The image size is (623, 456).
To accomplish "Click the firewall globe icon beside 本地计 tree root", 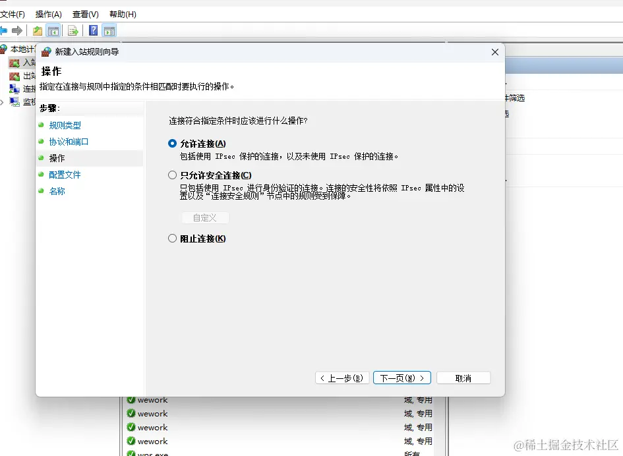I will tap(3, 49).
